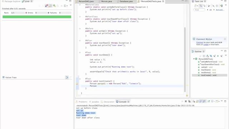The height and width of the screenshot is (129, 229).
Task: Toggle Sort in the Outline toolbar
Action: tap(208, 56)
